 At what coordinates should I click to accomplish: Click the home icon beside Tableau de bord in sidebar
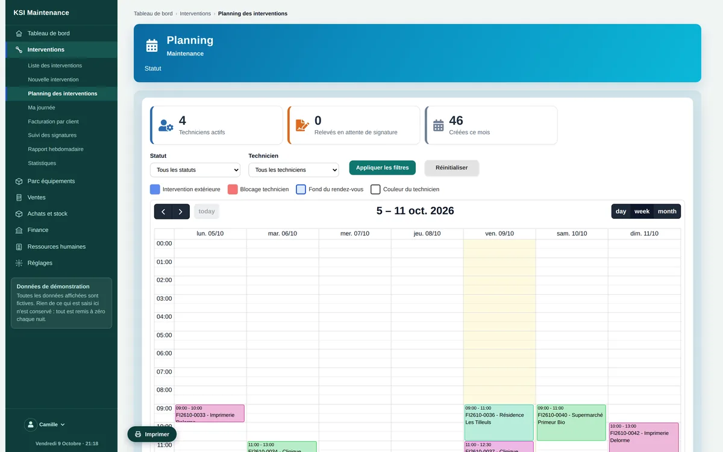19,34
